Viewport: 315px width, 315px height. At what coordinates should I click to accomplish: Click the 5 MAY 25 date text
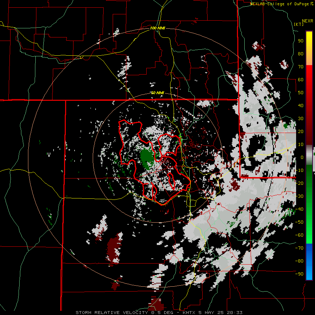[x=211, y=313]
